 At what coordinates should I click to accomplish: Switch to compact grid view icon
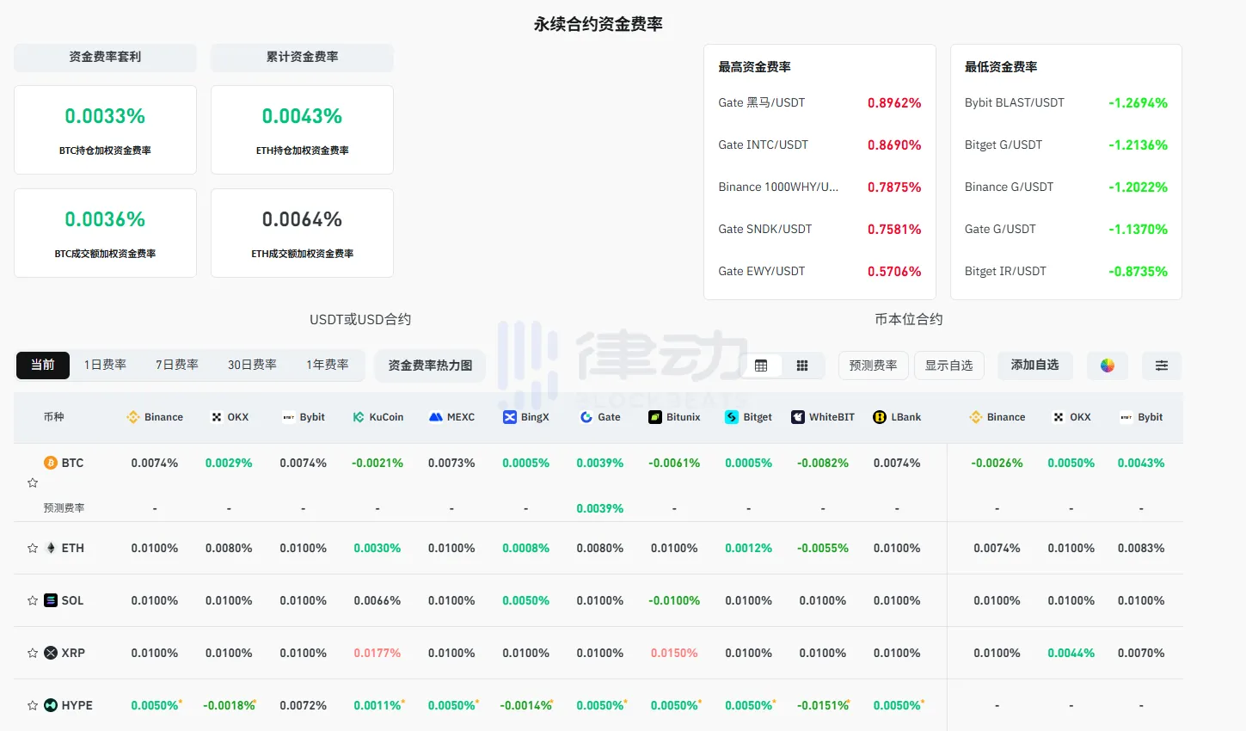[802, 365]
